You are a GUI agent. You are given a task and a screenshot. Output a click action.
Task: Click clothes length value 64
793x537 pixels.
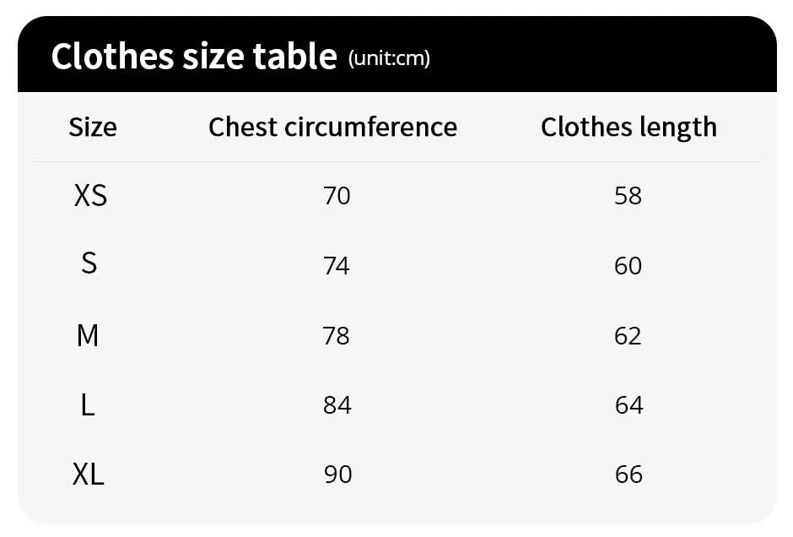pyautogui.click(x=629, y=405)
